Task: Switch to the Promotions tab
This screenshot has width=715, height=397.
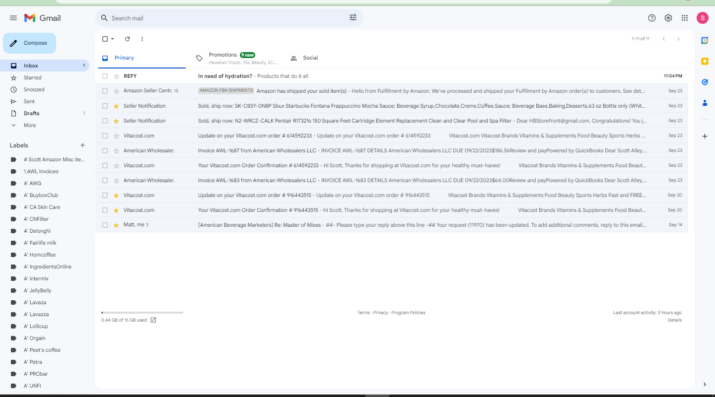Action: (236, 58)
